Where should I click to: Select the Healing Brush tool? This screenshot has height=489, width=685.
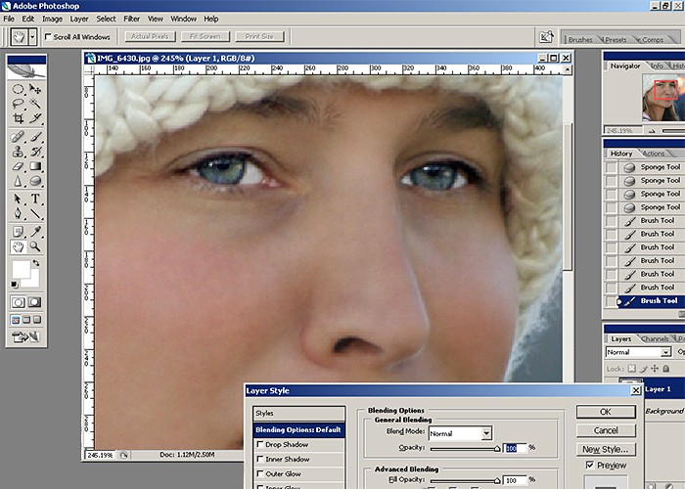pos(18,137)
